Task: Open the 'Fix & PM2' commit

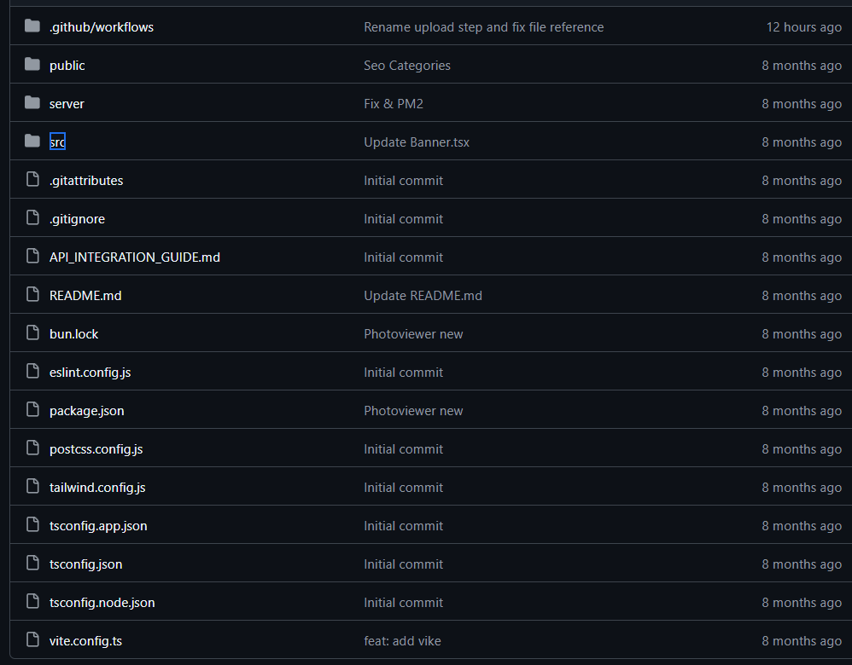Action: [394, 104]
